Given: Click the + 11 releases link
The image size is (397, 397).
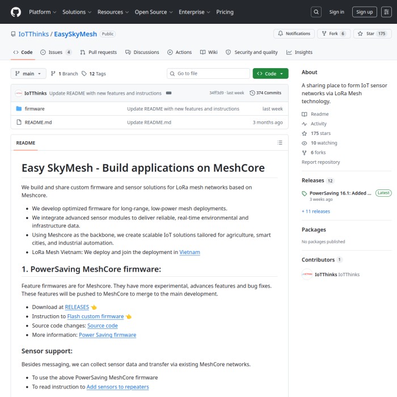Looking at the screenshot, I should [x=316, y=211].
